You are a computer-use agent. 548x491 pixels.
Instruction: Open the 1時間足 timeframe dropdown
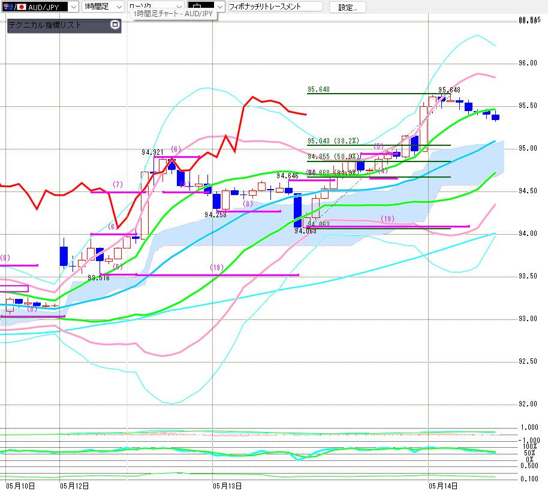coord(103,7)
